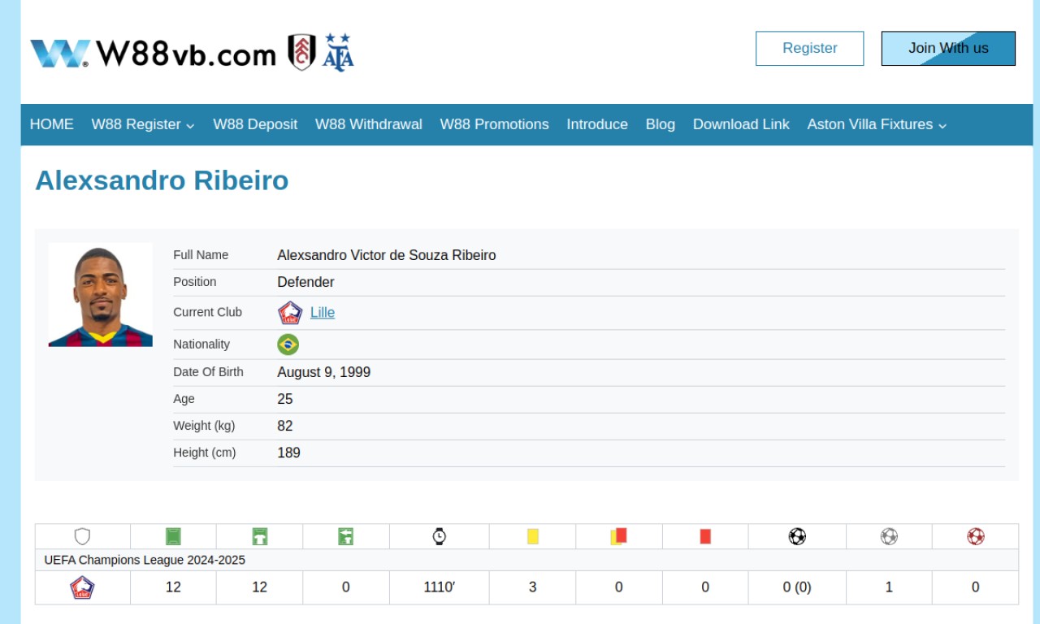Open the W88 Promotions menu item

pyautogui.click(x=494, y=124)
